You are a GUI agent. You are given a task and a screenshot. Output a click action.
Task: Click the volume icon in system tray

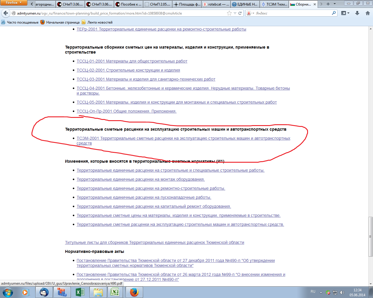pyautogui.click(x=342, y=292)
